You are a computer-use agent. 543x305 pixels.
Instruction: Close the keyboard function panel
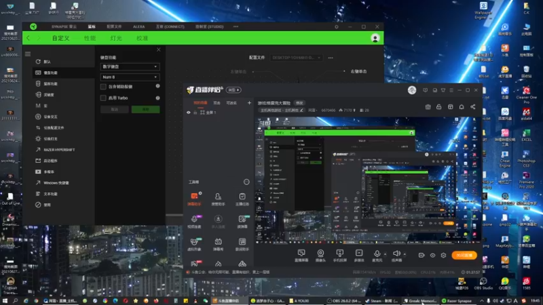pos(158,49)
